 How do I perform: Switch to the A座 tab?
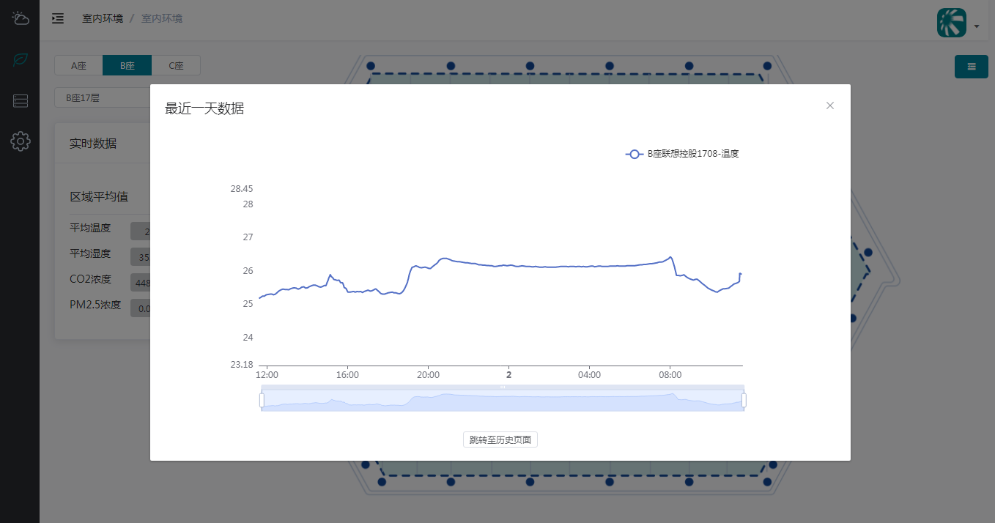(78, 66)
